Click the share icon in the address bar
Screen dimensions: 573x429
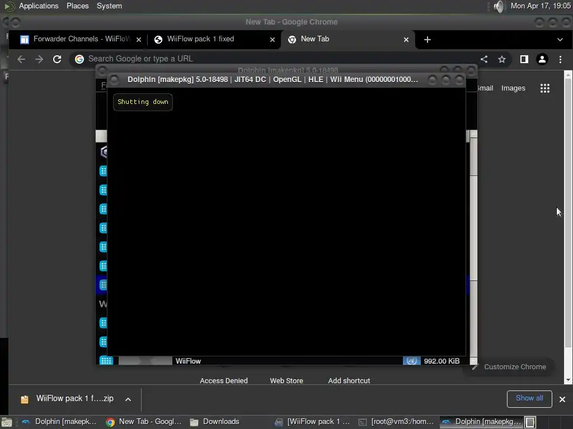484,59
